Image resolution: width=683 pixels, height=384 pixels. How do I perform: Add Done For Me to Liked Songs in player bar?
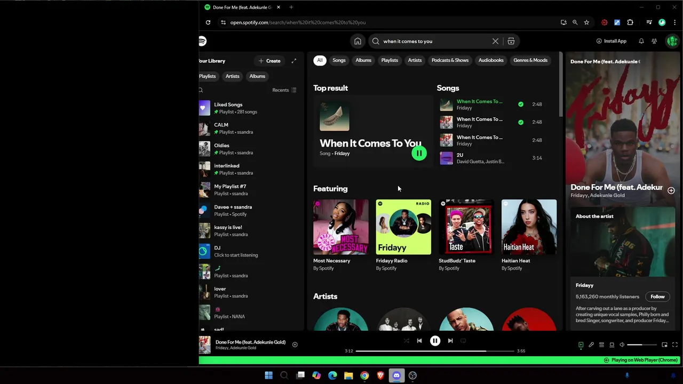(x=295, y=345)
